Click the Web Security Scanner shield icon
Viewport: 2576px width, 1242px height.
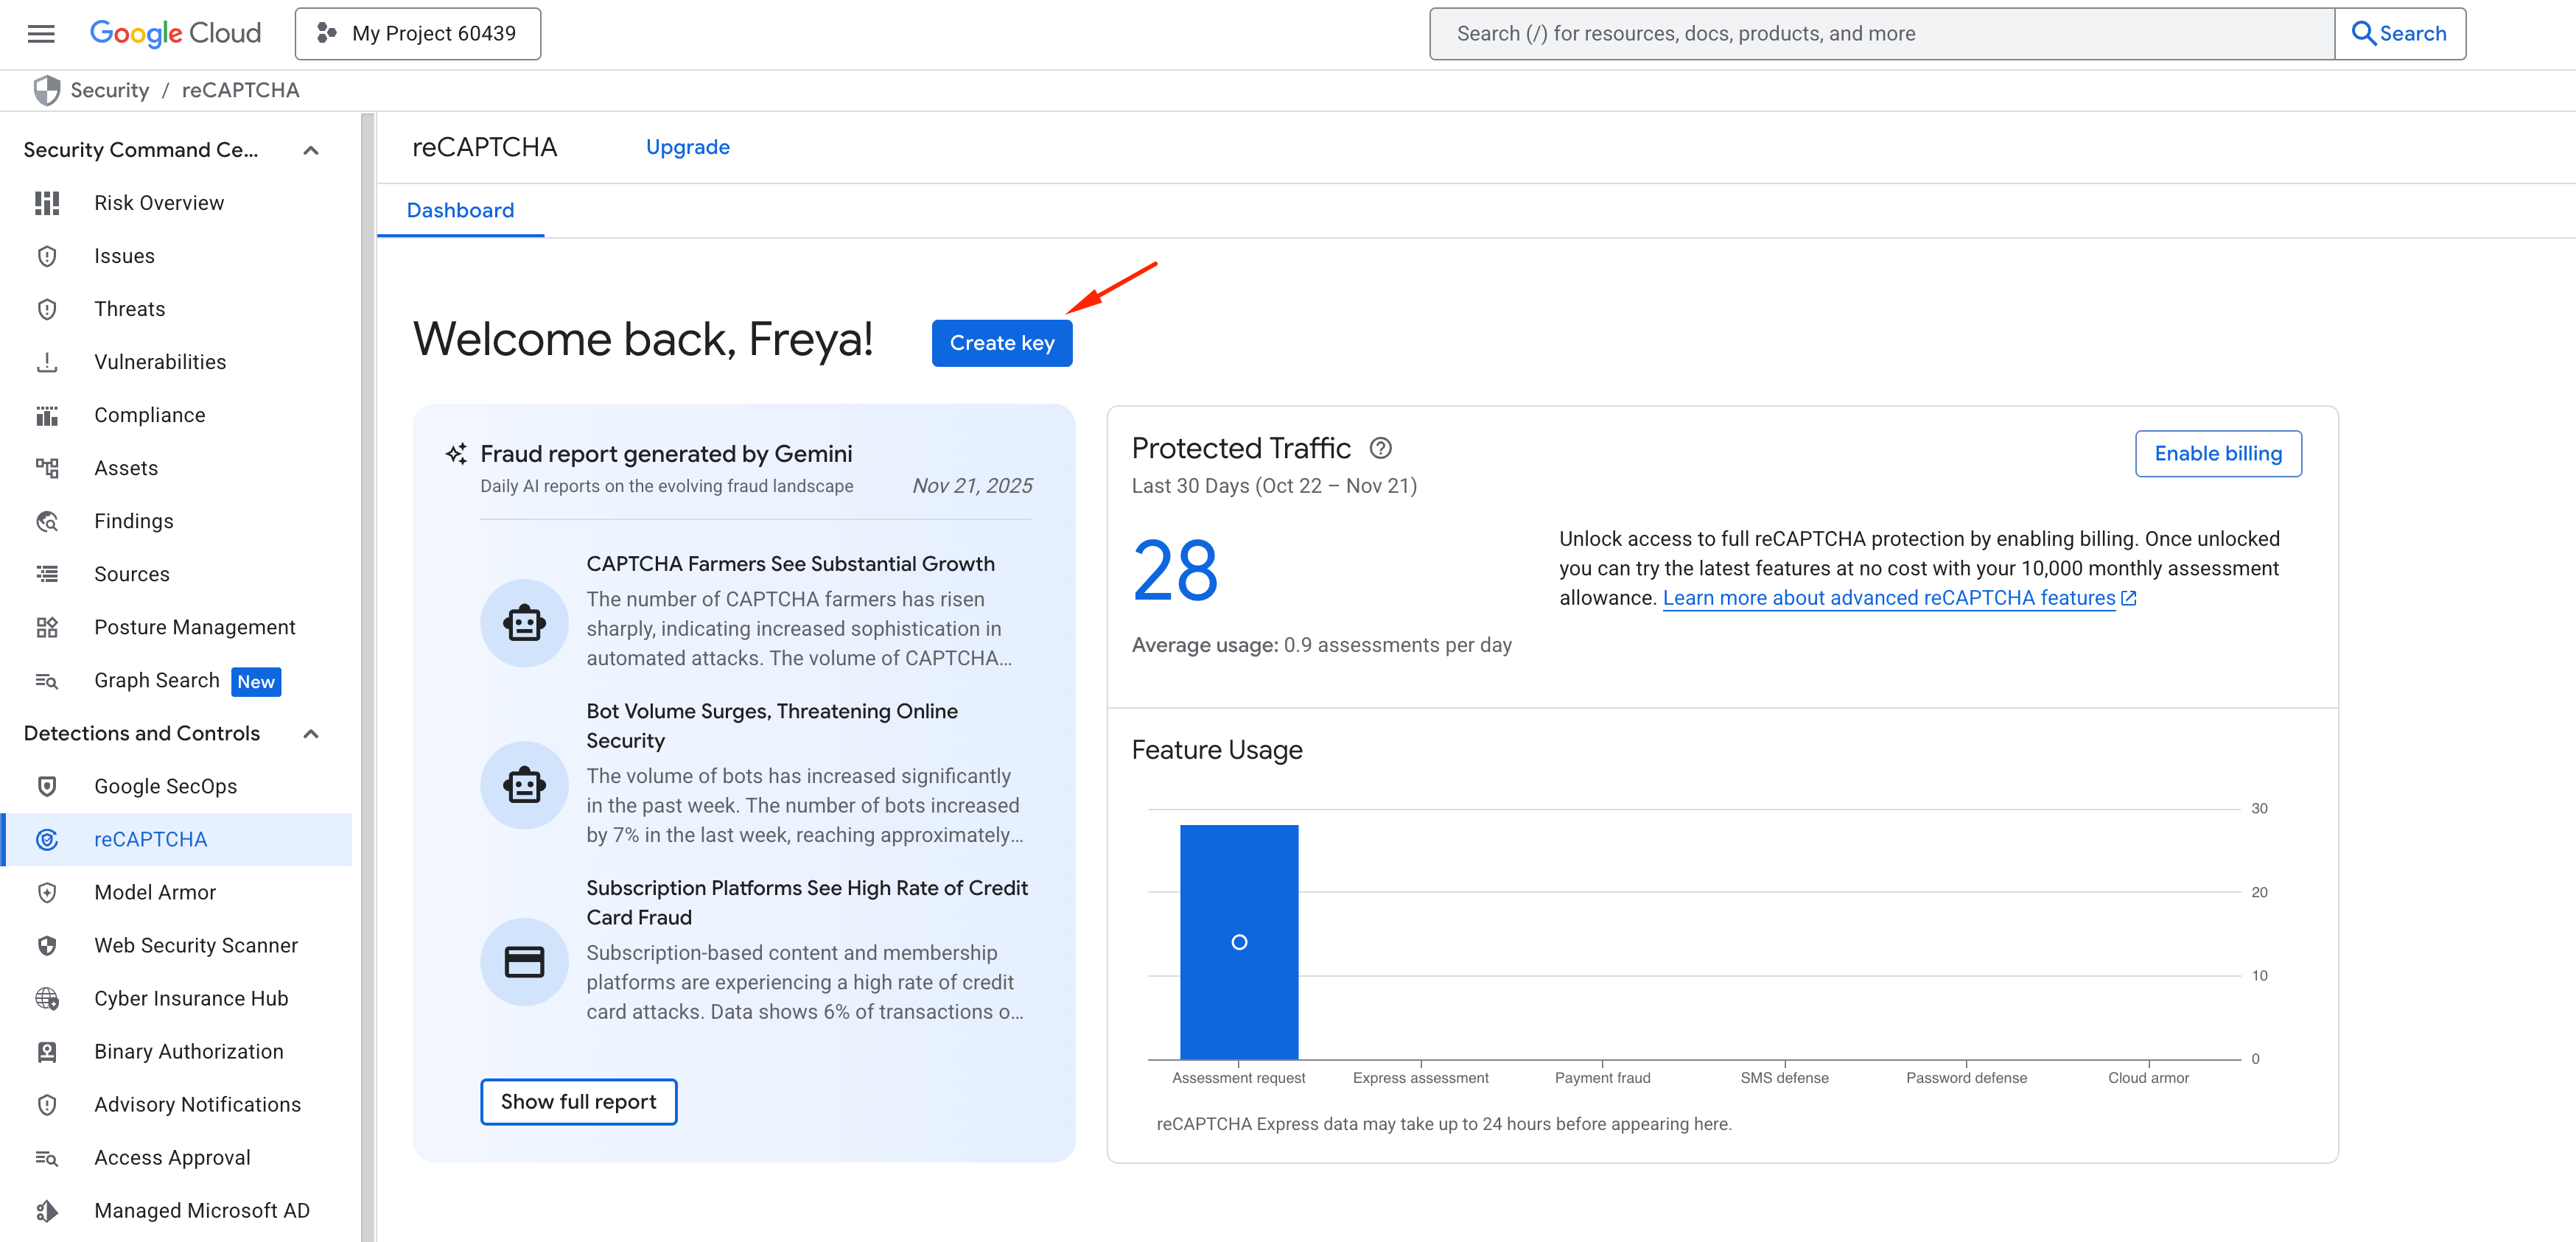coord(47,945)
